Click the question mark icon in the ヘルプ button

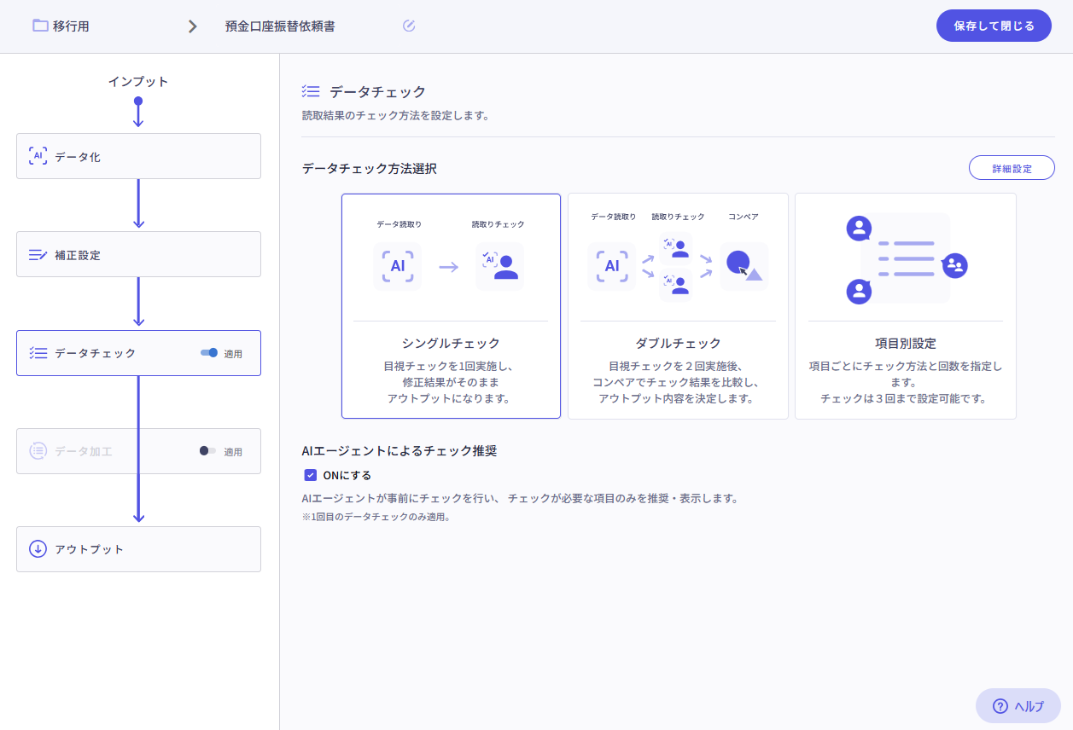click(x=1000, y=706)
